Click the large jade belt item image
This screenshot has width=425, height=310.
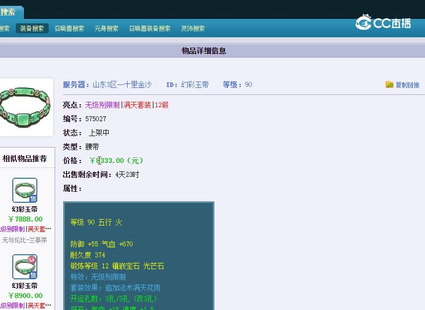point(25,107)
